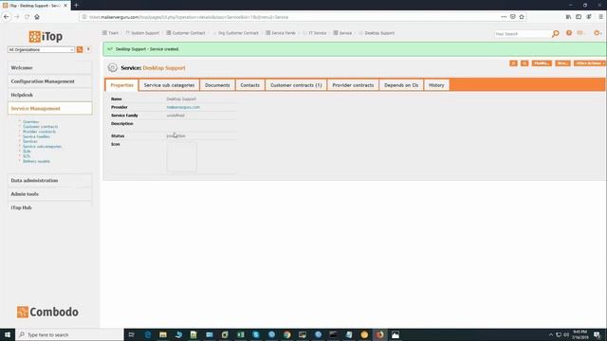Open Service subcategories in the sidebar
607x341 pixels.
tap(42, 147)
